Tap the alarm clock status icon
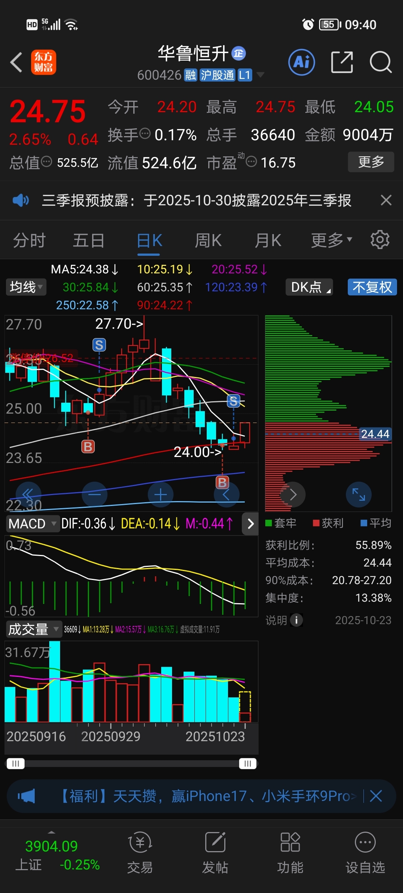The height and width of the screenshot is (893, 403). tap(308, 25)
